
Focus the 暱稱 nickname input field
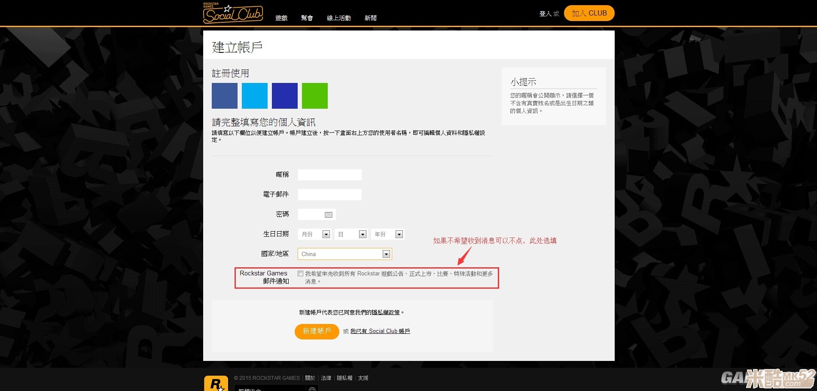tap(330, 174)
